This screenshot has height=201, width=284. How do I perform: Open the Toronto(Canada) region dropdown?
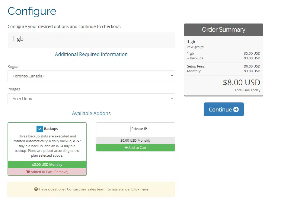91,76
